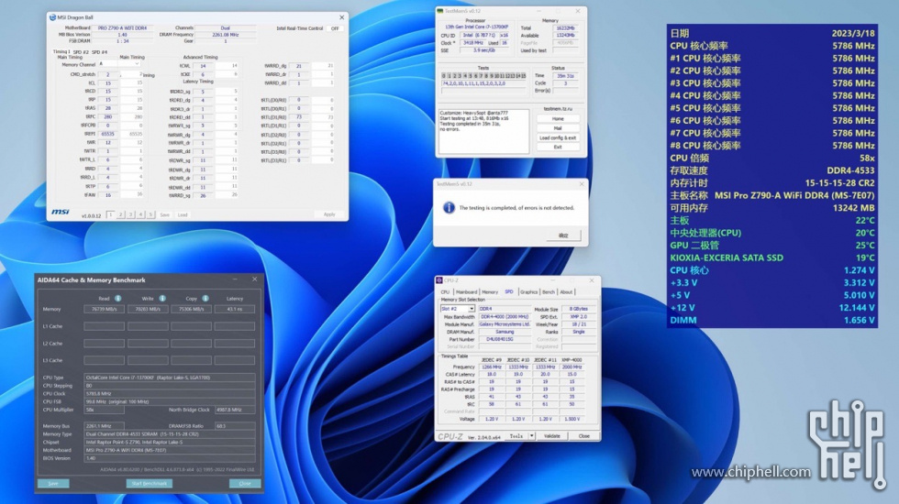Open the Memory tab in CPU-Z
899x504 pixels.
[x=490, y=292]
